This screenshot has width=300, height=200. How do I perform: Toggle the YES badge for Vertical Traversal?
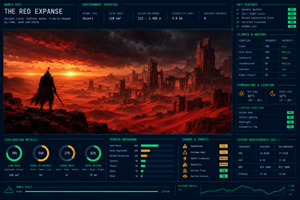[292, 22]
